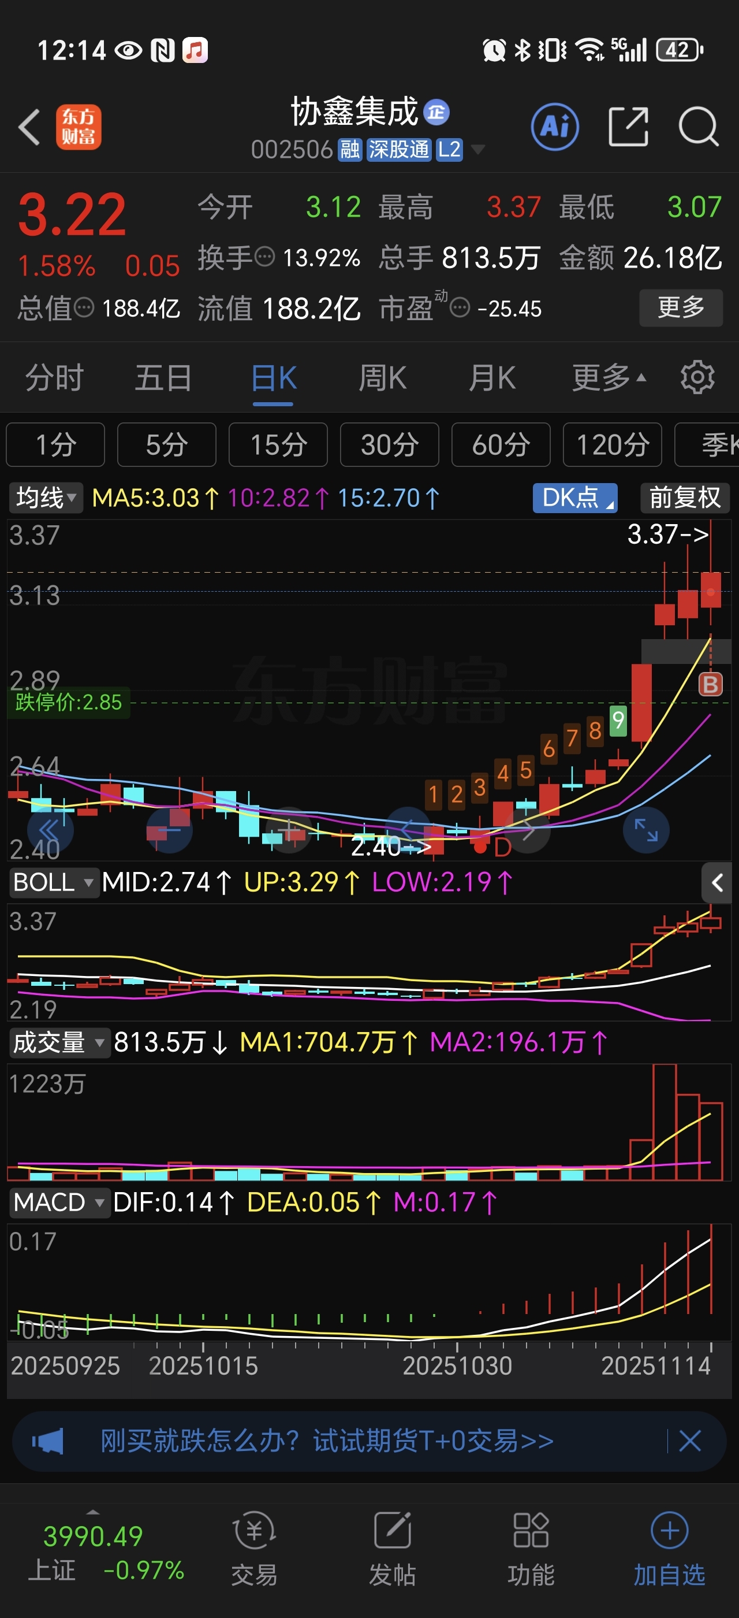Open the futures T+0 trading link
The height and width of the screenshot is (1618, 739).
[327, 1440]
